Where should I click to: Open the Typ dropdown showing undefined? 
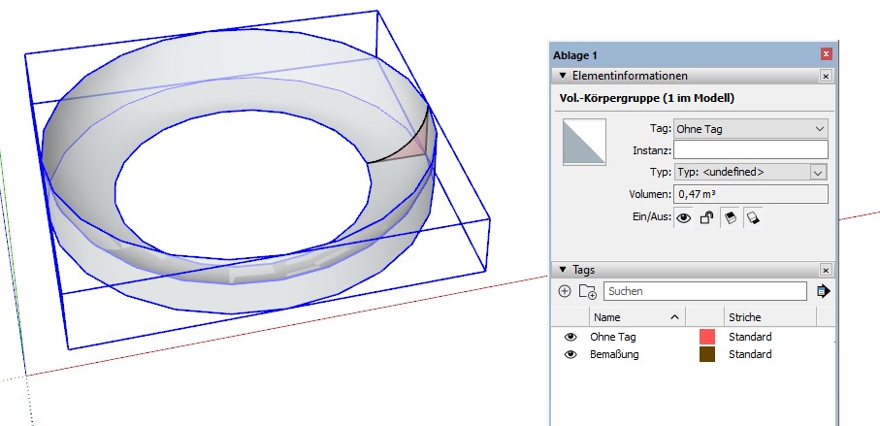(751, 172)
